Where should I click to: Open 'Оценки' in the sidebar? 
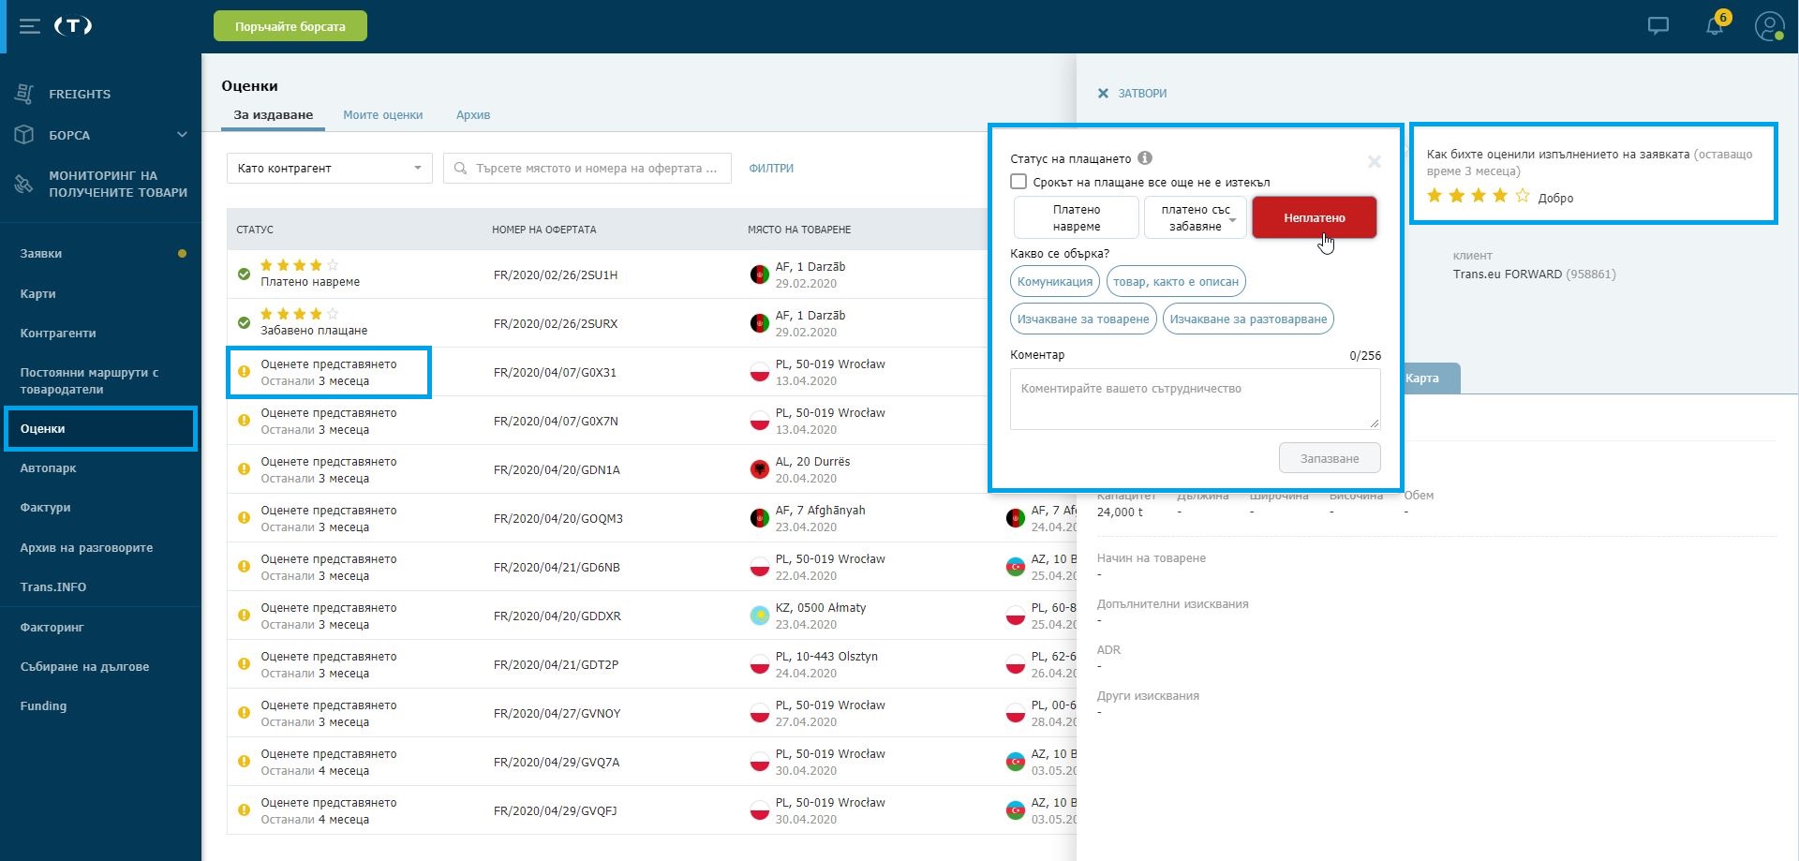tap(100, 428)
